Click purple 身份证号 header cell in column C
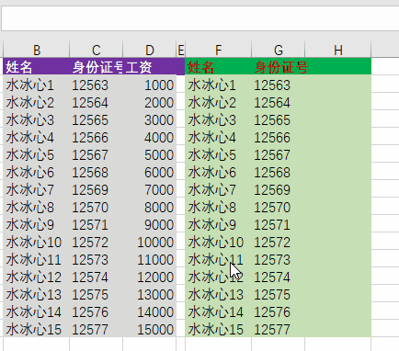The height and width of the screenshot is (351, 399). point(97,66)
